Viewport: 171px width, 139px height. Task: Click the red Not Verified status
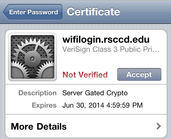point(85,75)
